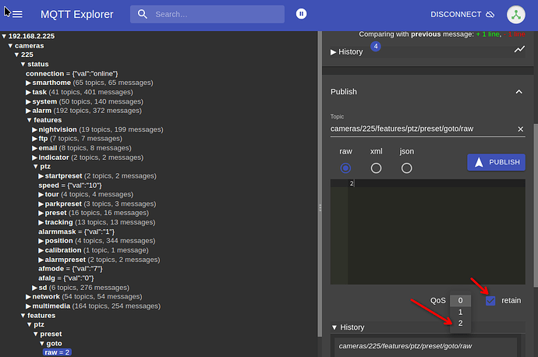Select the raw format radio button
This screenshot has width=538, height=357.
point(345,168)
